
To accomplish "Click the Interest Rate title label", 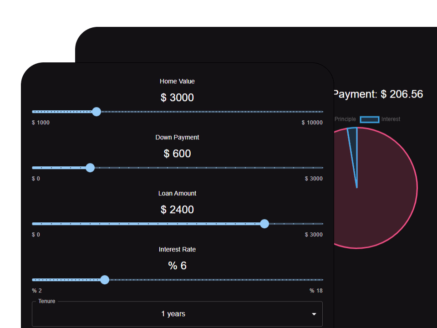I will (x=177, y=250).
